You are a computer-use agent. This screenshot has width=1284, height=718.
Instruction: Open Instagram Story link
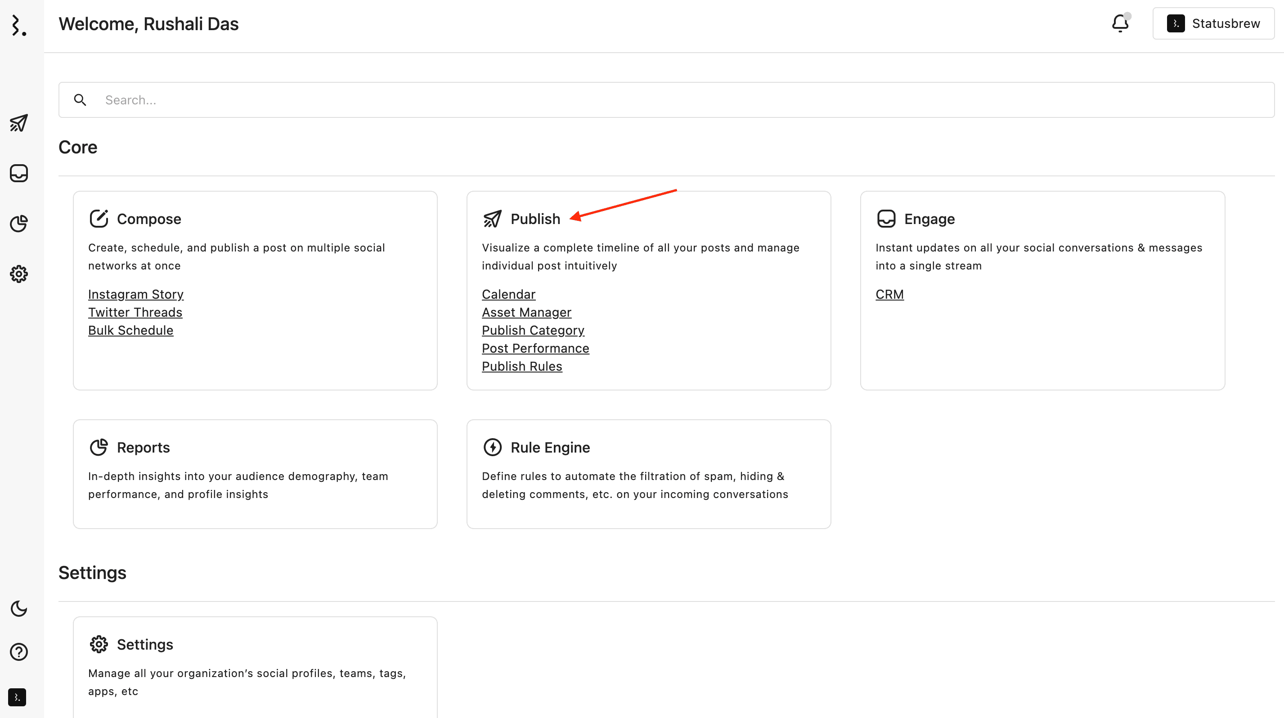click(136, 295)
